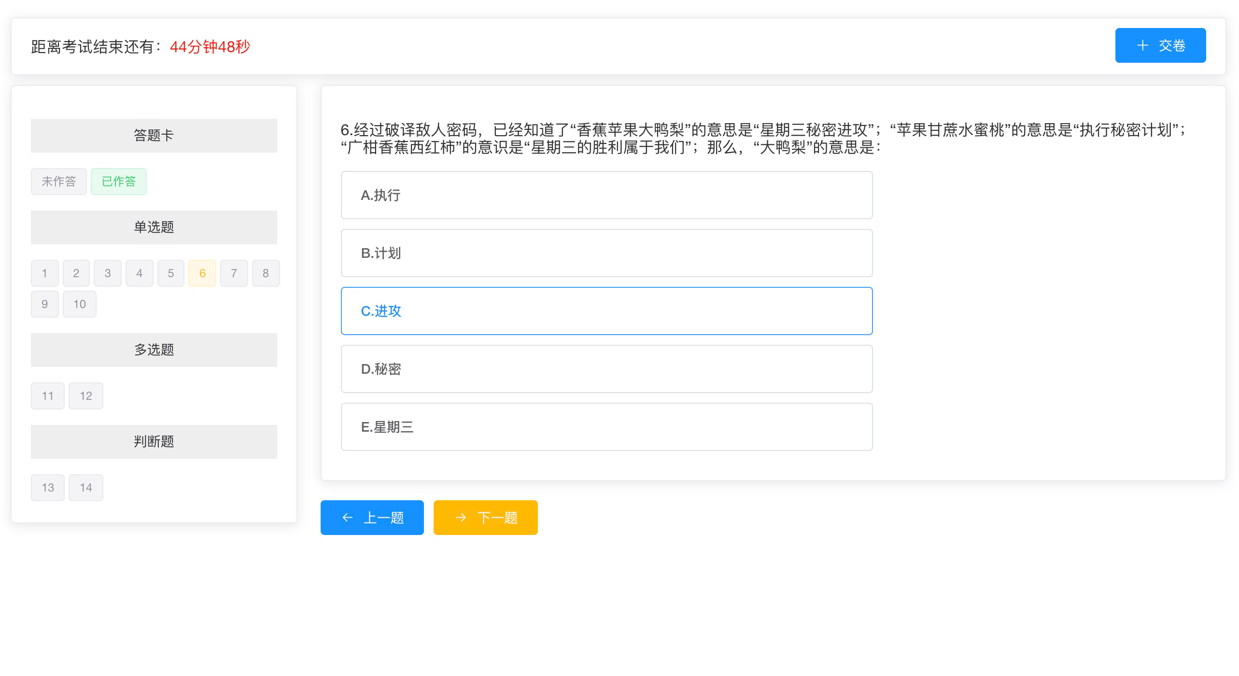Toggle the 未作答 filter

[x=58, y=181]
